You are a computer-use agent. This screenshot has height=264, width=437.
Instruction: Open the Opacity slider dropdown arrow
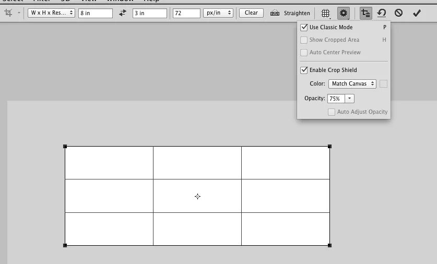(x=349, y=99)
